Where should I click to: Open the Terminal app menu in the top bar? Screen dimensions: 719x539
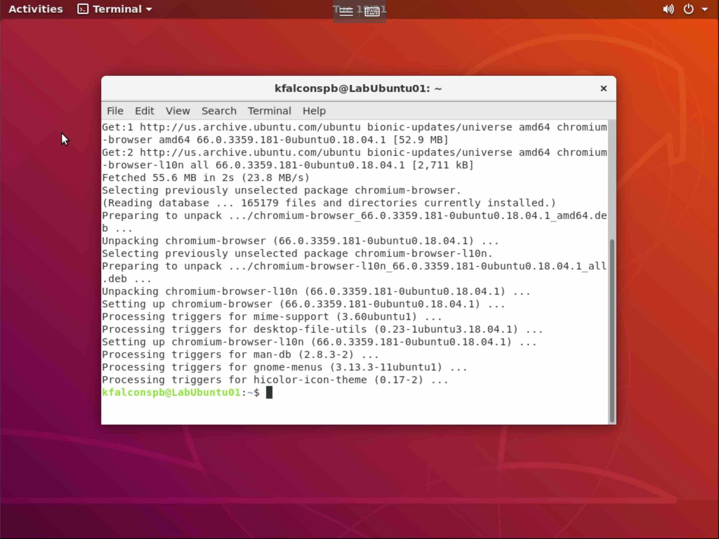click(x=115, y=9)
